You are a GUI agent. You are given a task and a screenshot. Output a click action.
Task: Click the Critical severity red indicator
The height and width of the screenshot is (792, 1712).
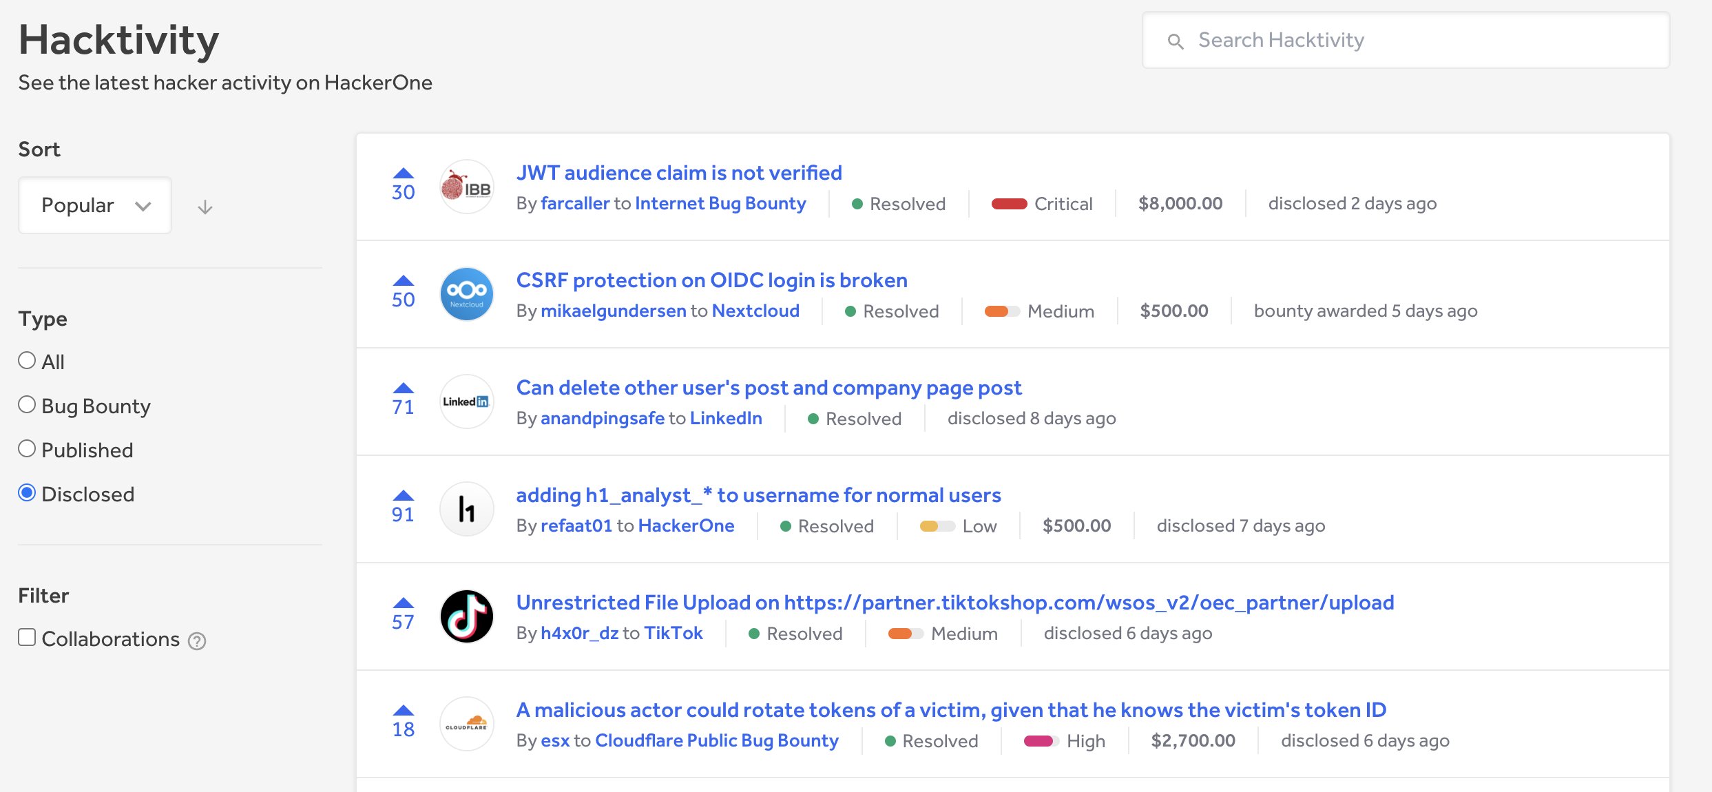pyautogui.click(x=1009, y=204)
